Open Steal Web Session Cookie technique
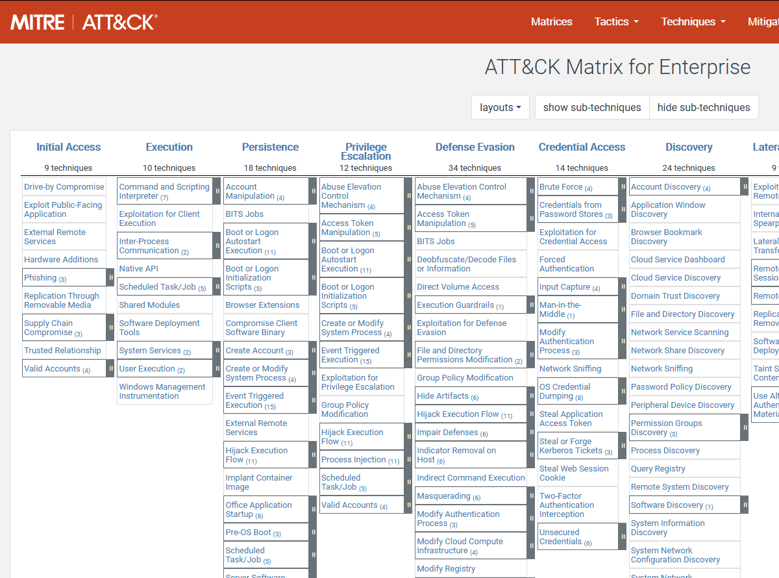779x578 pixels. coord(574,473)
